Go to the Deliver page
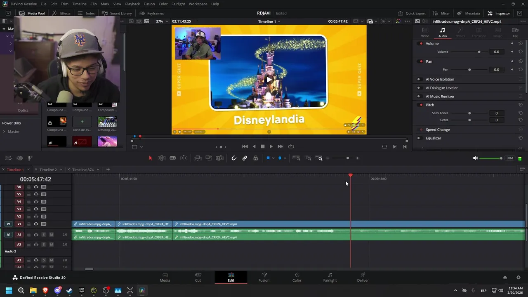This screenshot has height=297, width=528. [363, 277]
